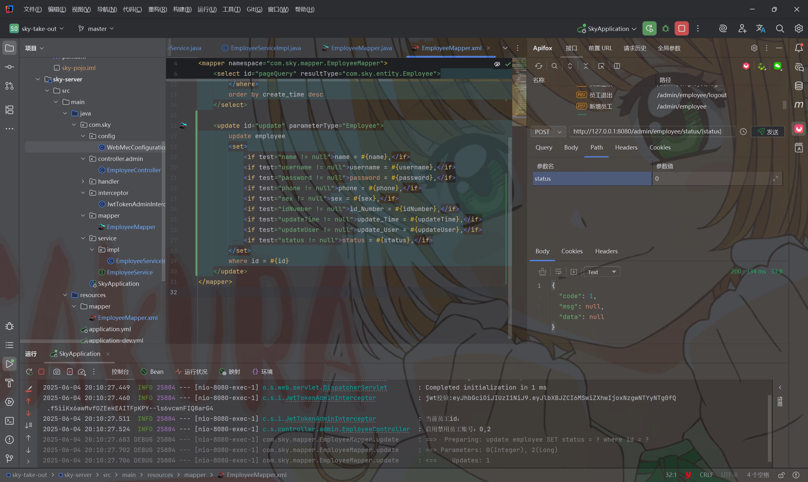Switch to EmployeeMapper.java editor tab
808x482 pixels.
361,48
